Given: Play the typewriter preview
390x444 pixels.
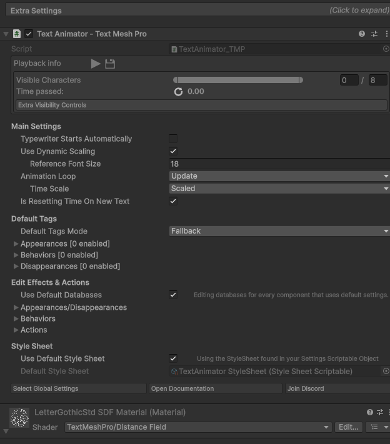Looking at the screenshot, I should pyautogui.click(x=96, y=64).
